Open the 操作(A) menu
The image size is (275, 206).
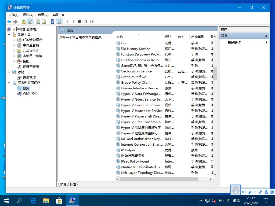point(28,15)
